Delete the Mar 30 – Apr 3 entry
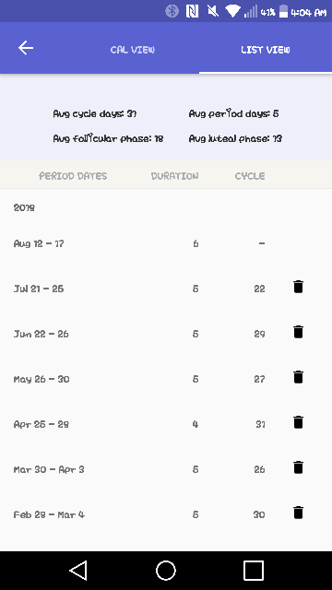This screenshot has width=332, height=590. point(298,467)
